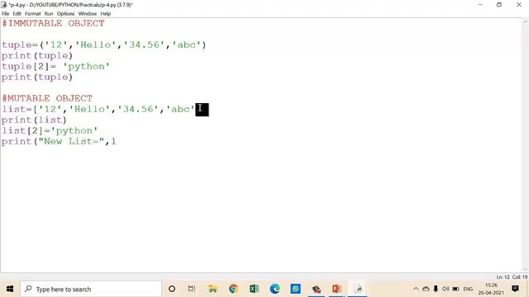Click the Ln: 12 status bar entry

coord(503,277)
